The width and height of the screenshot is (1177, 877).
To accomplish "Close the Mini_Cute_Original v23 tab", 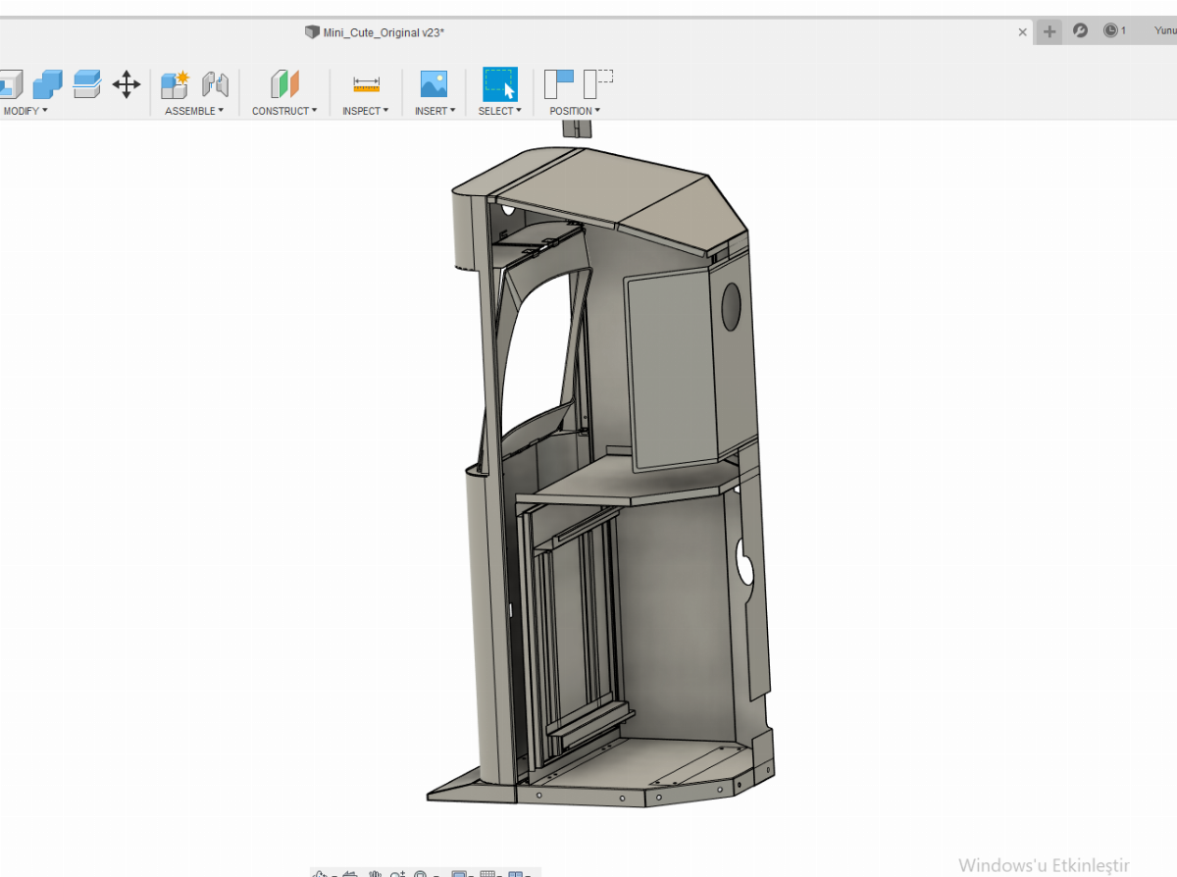I will click(x=1022, y=32).
